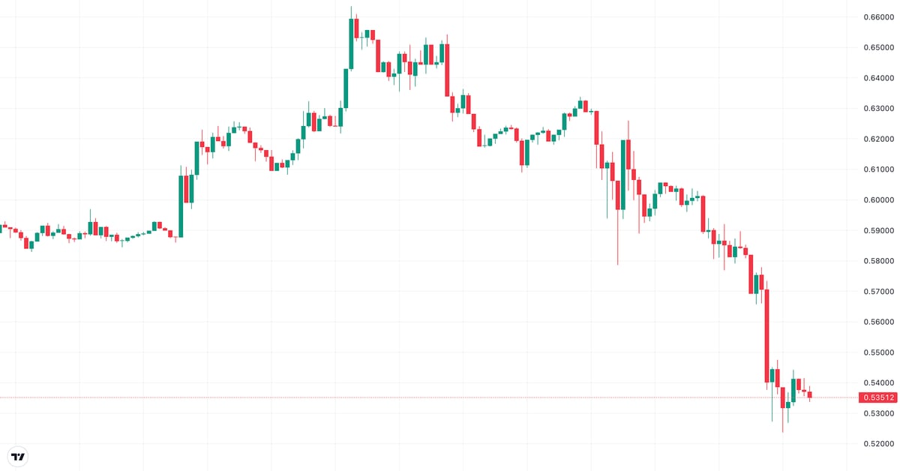
Task: Select the 0.62000 price scale label
Action: [x=877, y=139]
